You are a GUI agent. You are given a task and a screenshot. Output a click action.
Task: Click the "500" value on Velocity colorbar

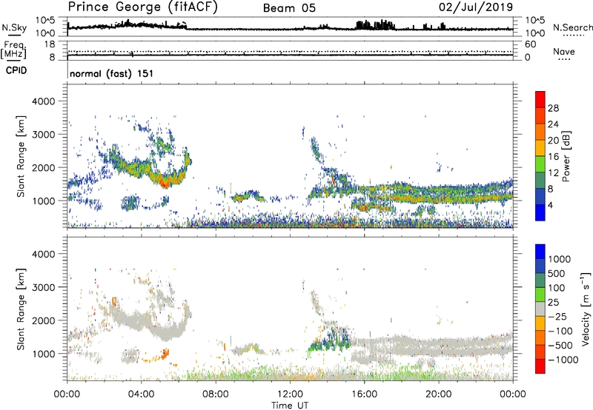pyautogui.click(x=556, y=274)
